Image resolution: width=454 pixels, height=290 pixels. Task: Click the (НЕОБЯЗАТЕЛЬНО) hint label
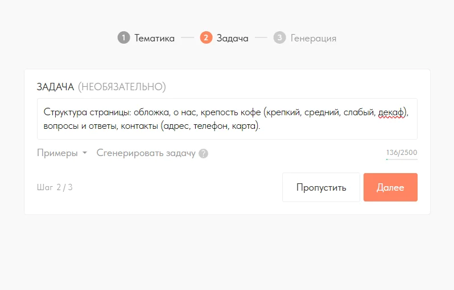(122, 87)
